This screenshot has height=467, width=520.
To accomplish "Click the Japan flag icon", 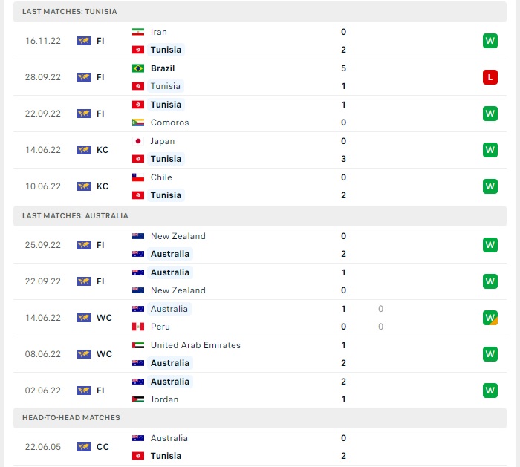I will point(138,141).
